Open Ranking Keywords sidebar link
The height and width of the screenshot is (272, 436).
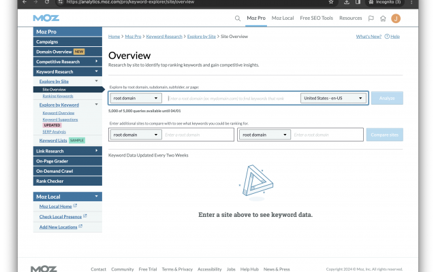pos(58,96)
